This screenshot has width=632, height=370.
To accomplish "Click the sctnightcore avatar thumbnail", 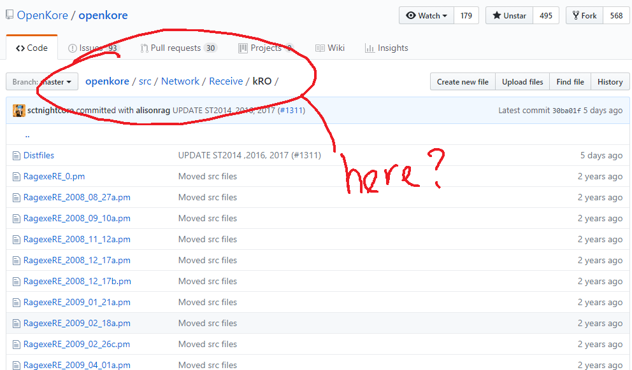I will pos(19,110).
